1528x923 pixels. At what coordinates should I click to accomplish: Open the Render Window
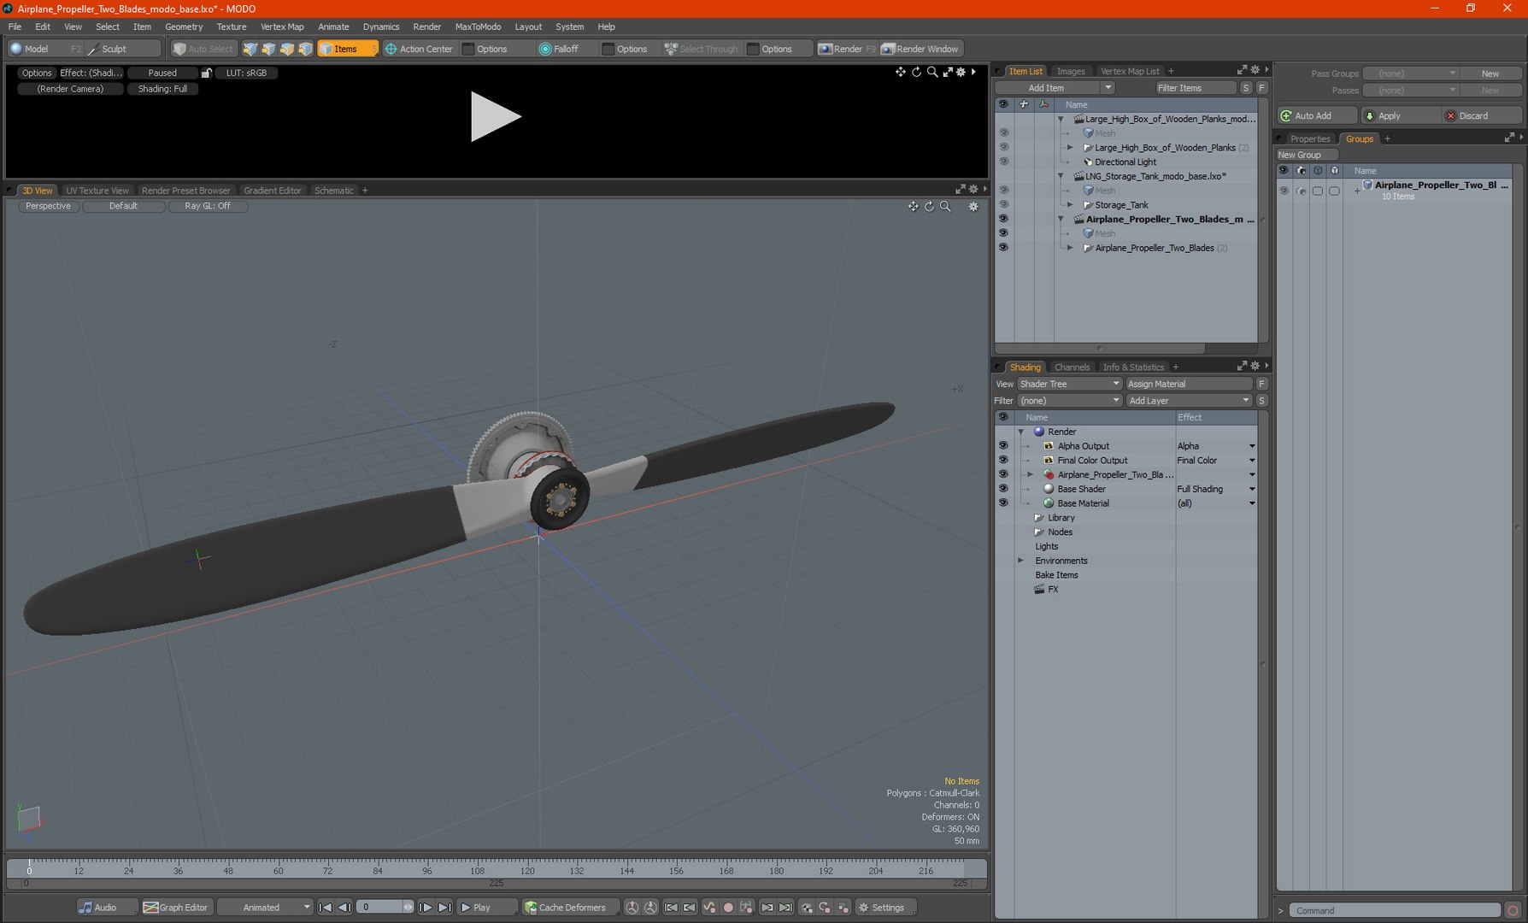(x=920, y=49)
